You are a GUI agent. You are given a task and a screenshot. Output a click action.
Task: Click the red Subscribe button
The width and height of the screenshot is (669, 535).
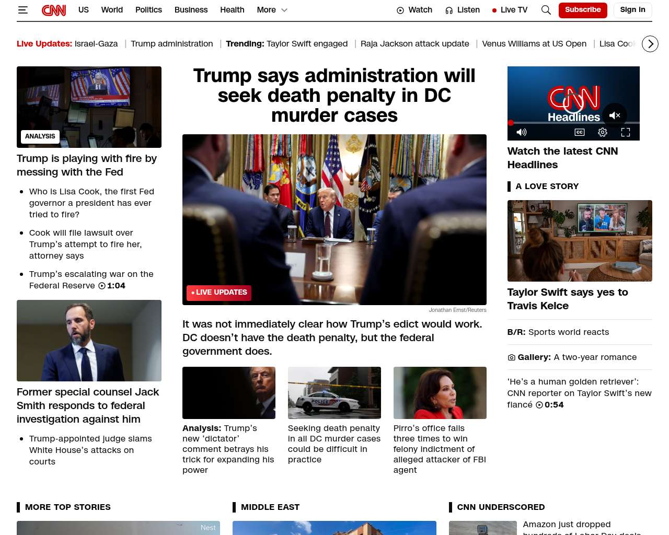click(583, 10)
